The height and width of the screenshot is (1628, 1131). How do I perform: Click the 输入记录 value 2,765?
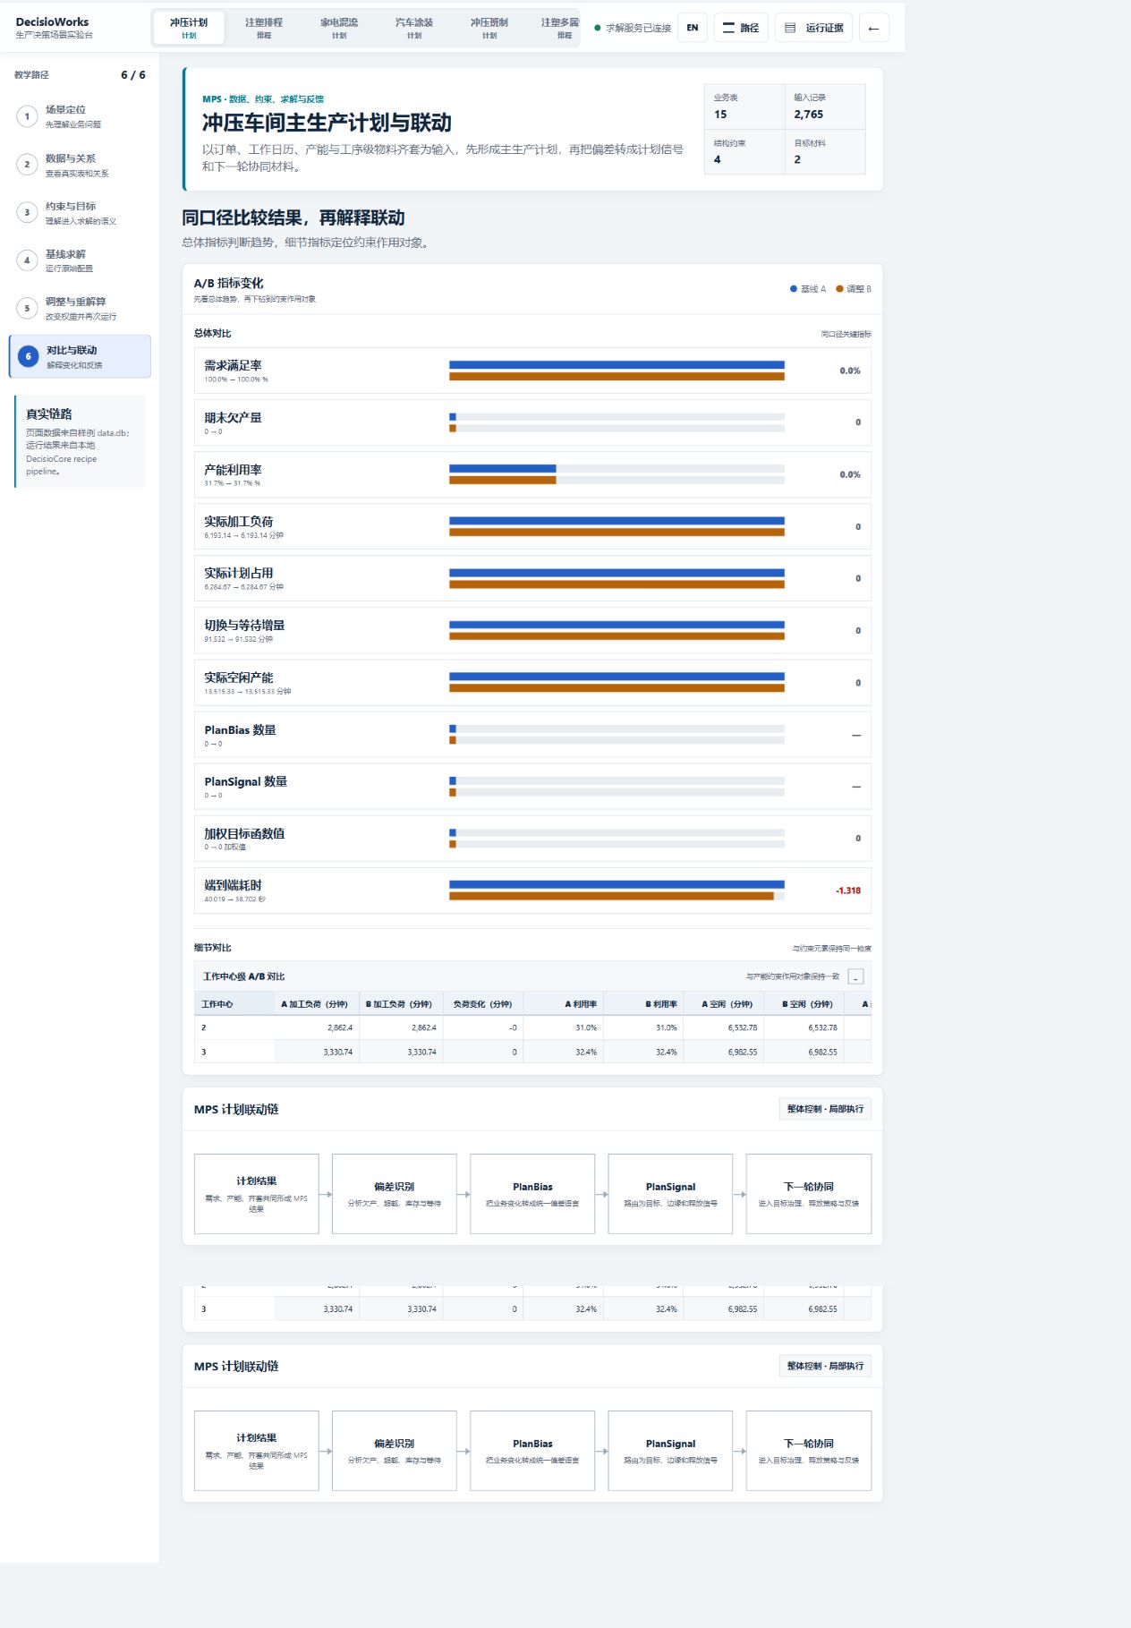click(809, 115)
